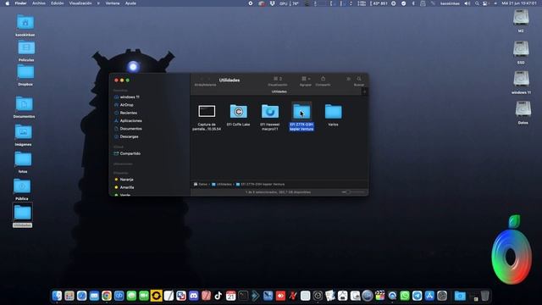
Task: Open the EFI Coffe Lake folder
Action: click(x=239, y=112)
